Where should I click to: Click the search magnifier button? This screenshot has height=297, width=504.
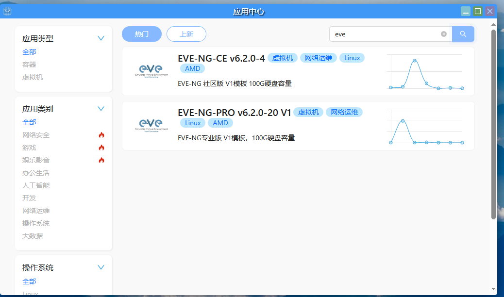(x=463, y=34)
